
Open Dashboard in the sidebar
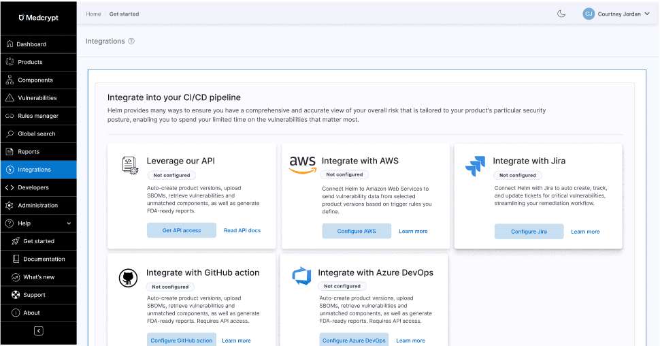(38, 44)
